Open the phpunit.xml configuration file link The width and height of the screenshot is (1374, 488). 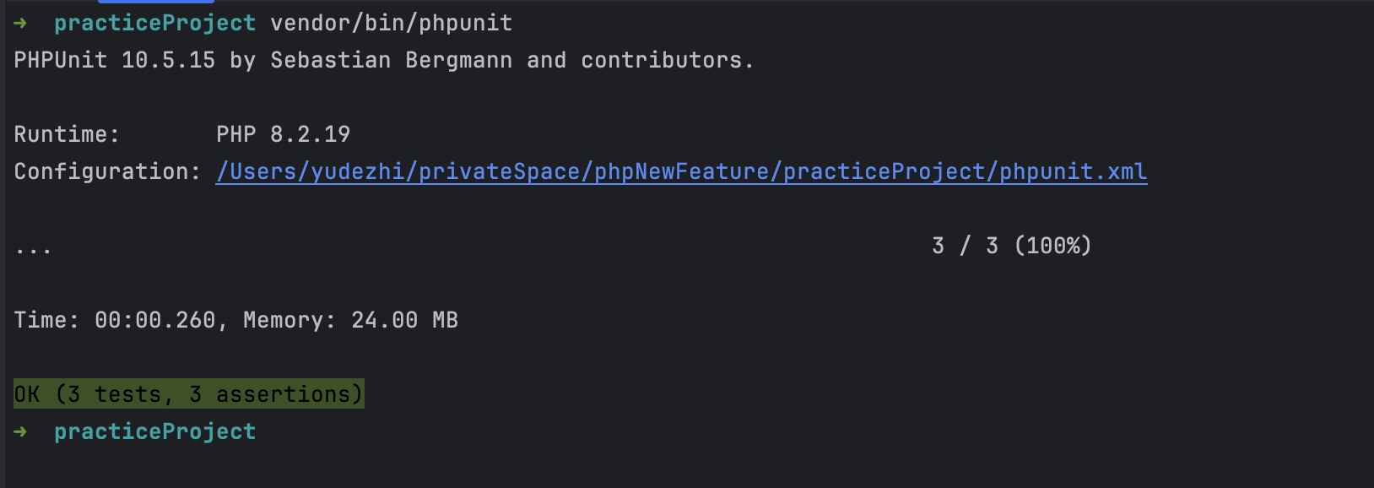pos(681,171)
